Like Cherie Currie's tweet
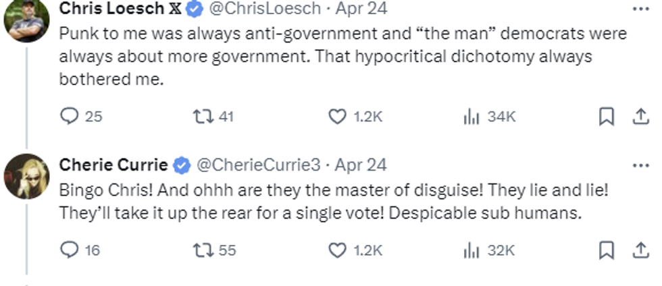This screenshot has height=286, width=662. 337,250
